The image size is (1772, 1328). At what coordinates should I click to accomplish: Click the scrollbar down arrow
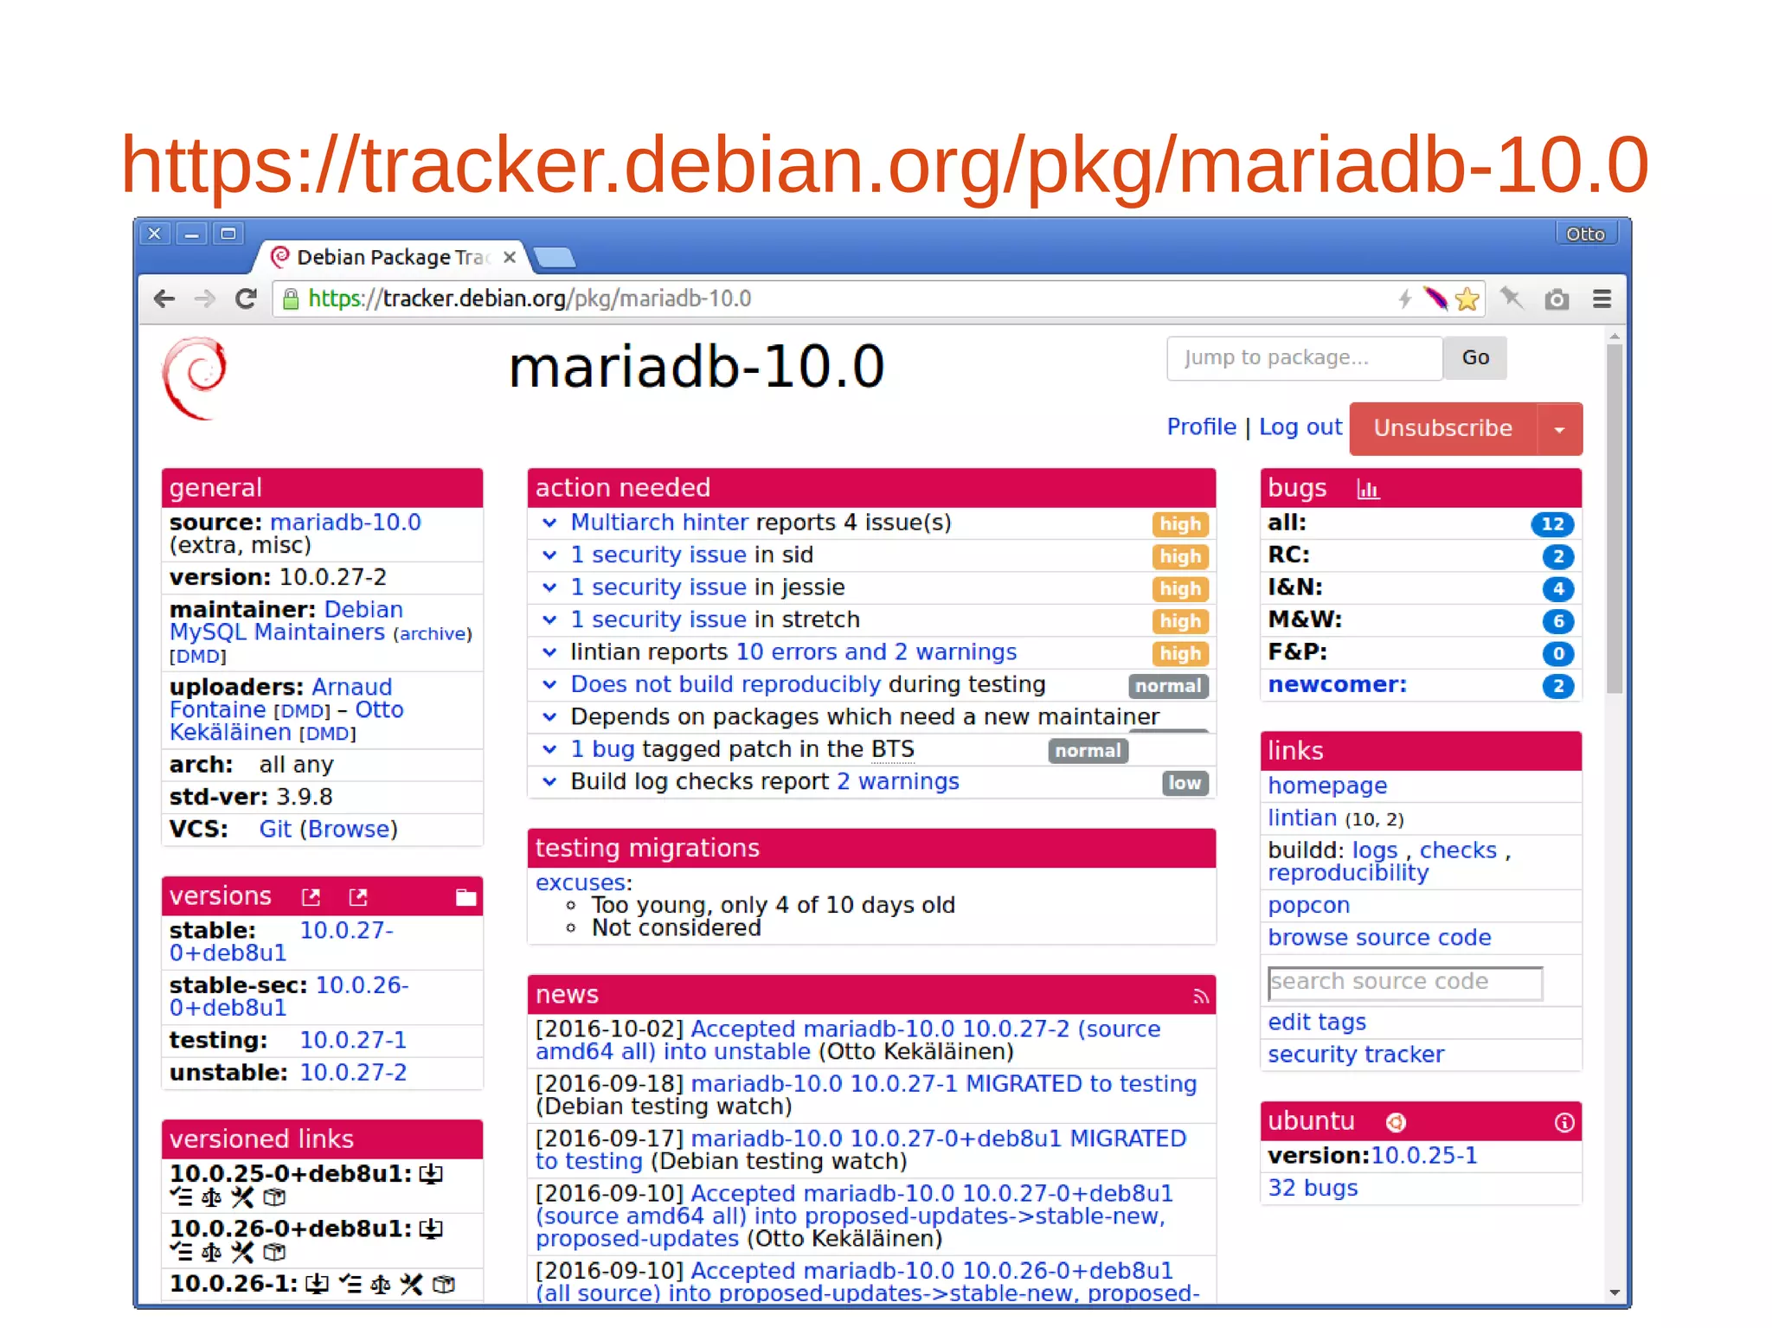1615,1293
